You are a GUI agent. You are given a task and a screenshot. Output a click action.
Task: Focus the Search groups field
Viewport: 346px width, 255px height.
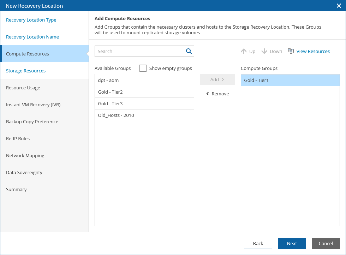click(140, 51)
